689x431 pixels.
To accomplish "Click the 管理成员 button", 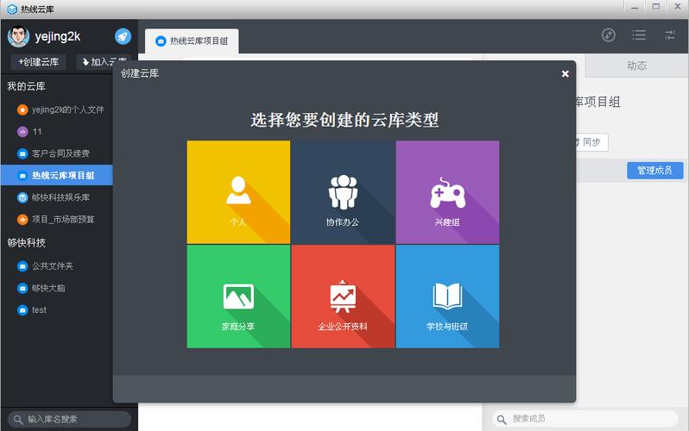I will click(x=654, y=171).
